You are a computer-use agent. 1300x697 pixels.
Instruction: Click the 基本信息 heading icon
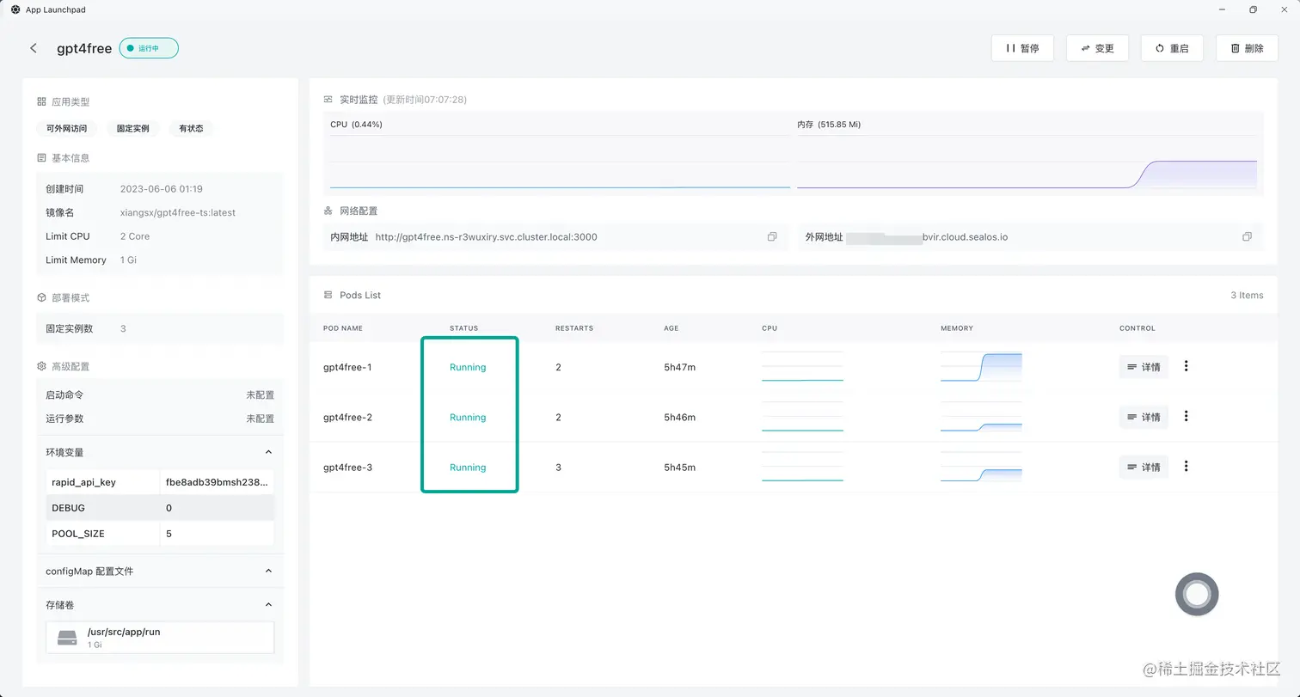click(x=41, y=158)
